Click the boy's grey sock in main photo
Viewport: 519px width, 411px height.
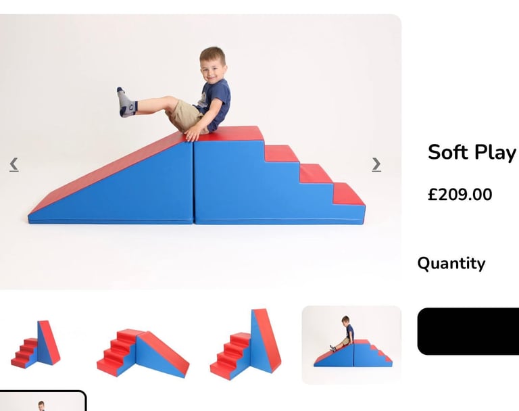tap(127, 102)
